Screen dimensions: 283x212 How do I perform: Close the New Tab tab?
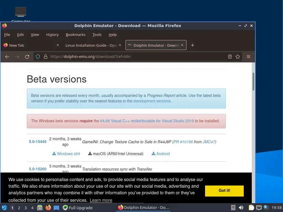click(x=58, y=45)
